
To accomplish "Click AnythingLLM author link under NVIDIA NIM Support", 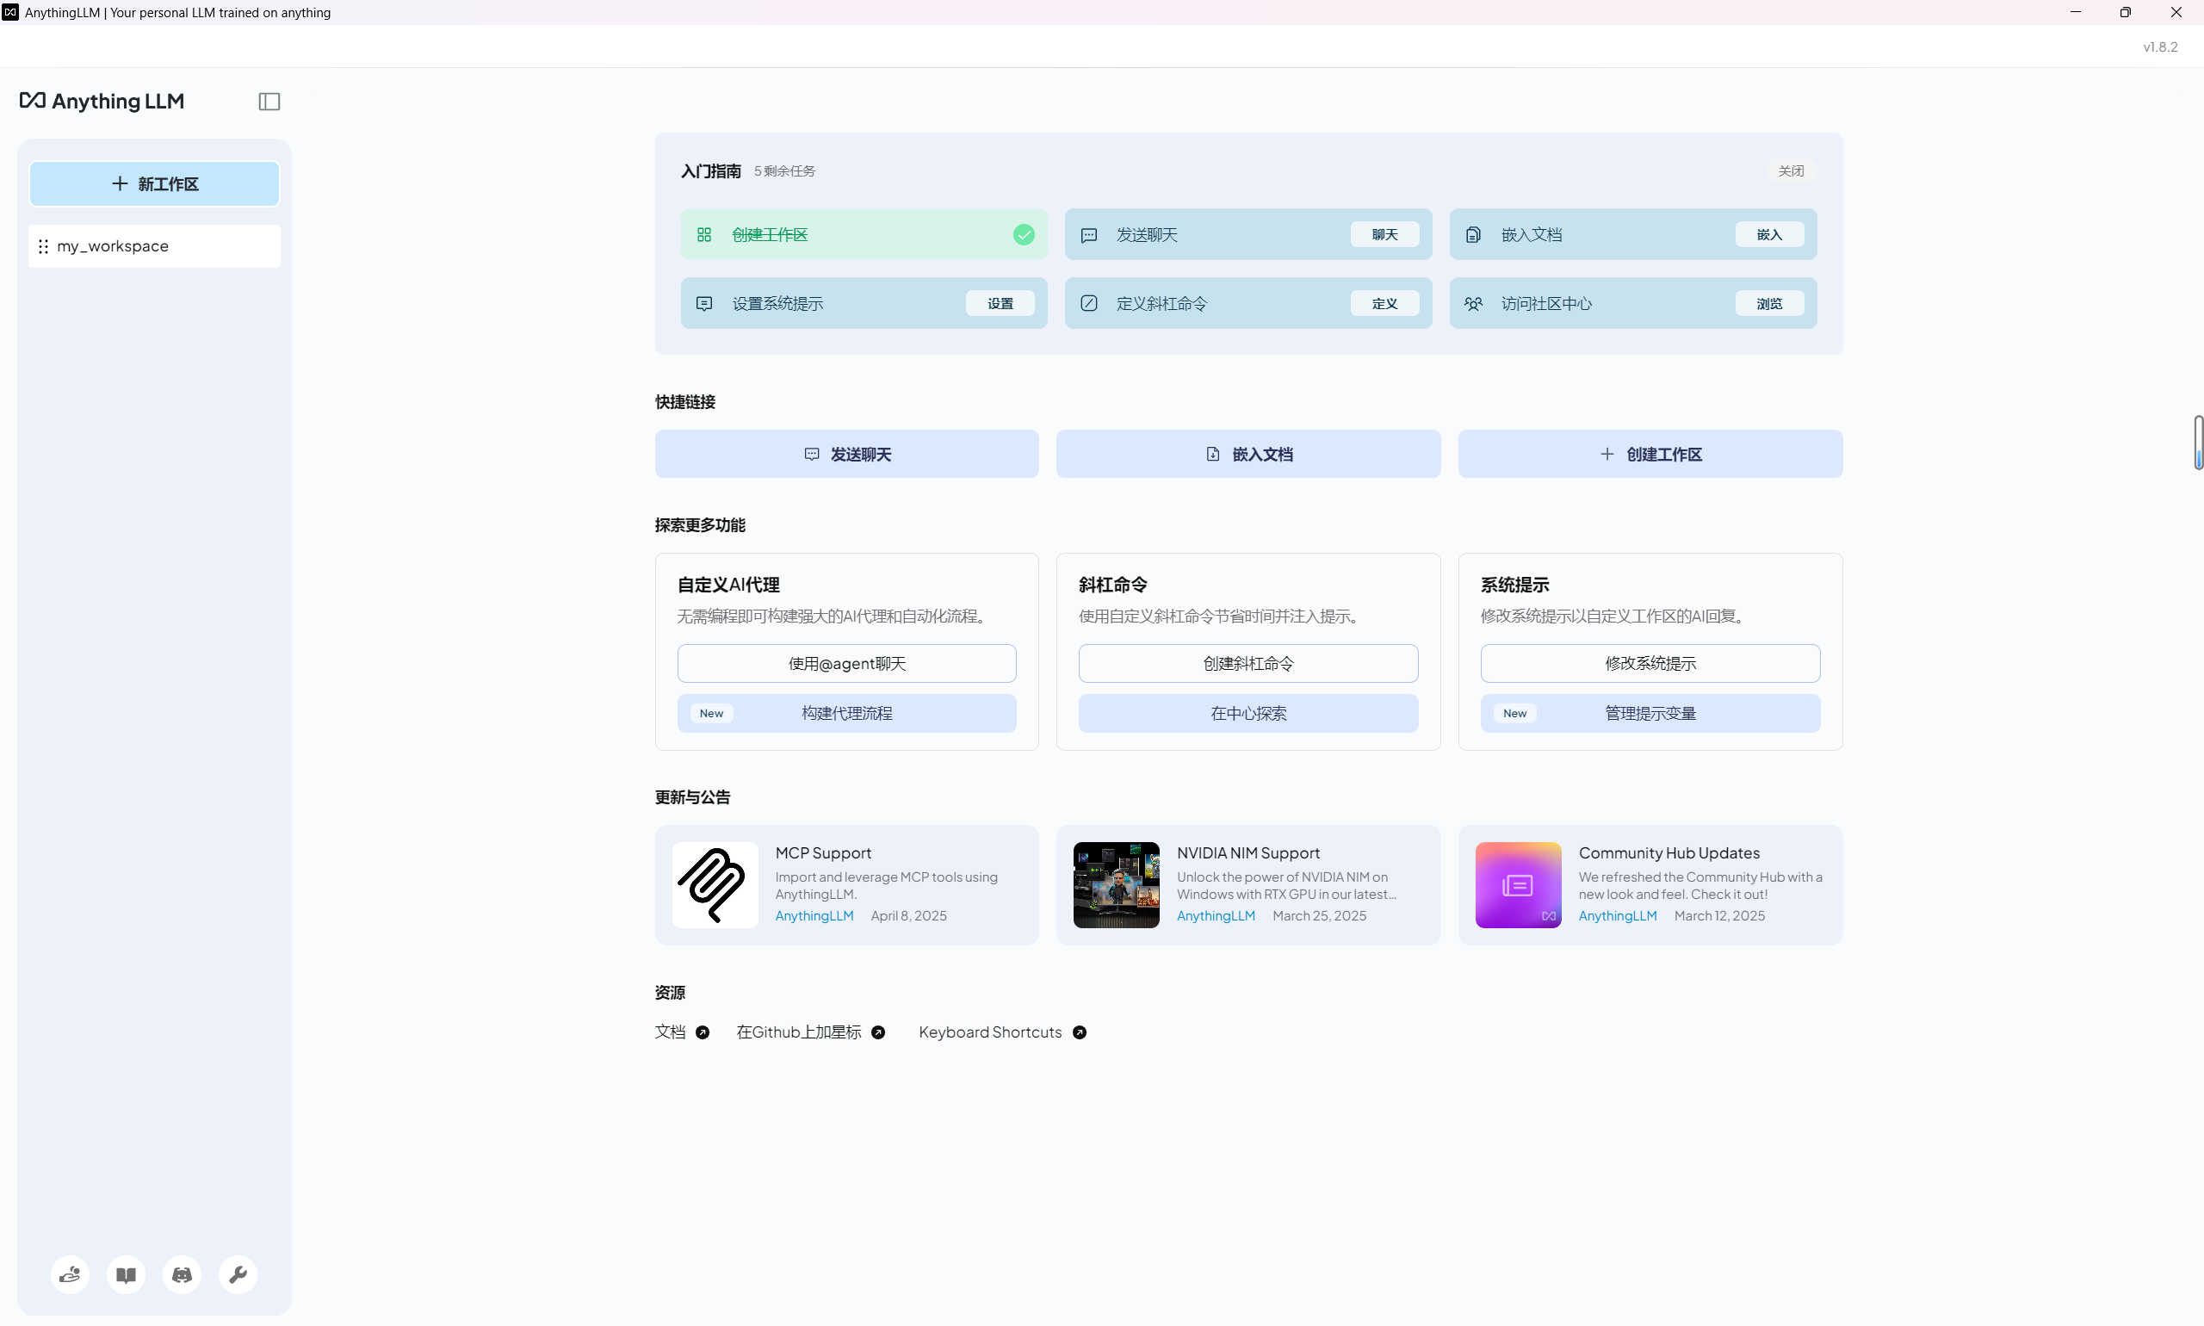I will tap(1216, 917).
